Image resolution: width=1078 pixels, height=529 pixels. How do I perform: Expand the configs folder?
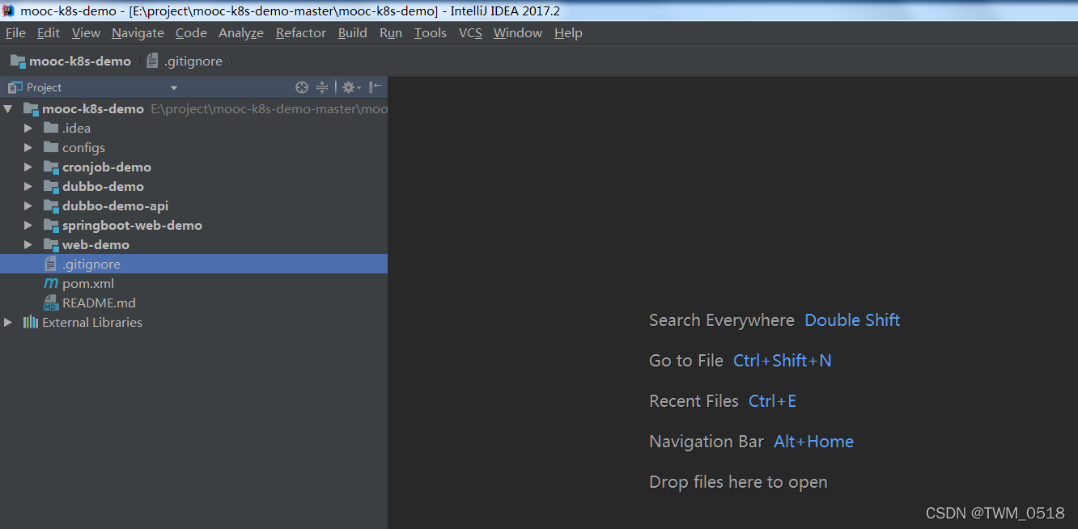click(x=28, y=147)
